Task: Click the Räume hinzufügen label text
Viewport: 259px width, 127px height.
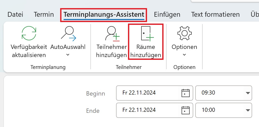Action: point(146,51)
